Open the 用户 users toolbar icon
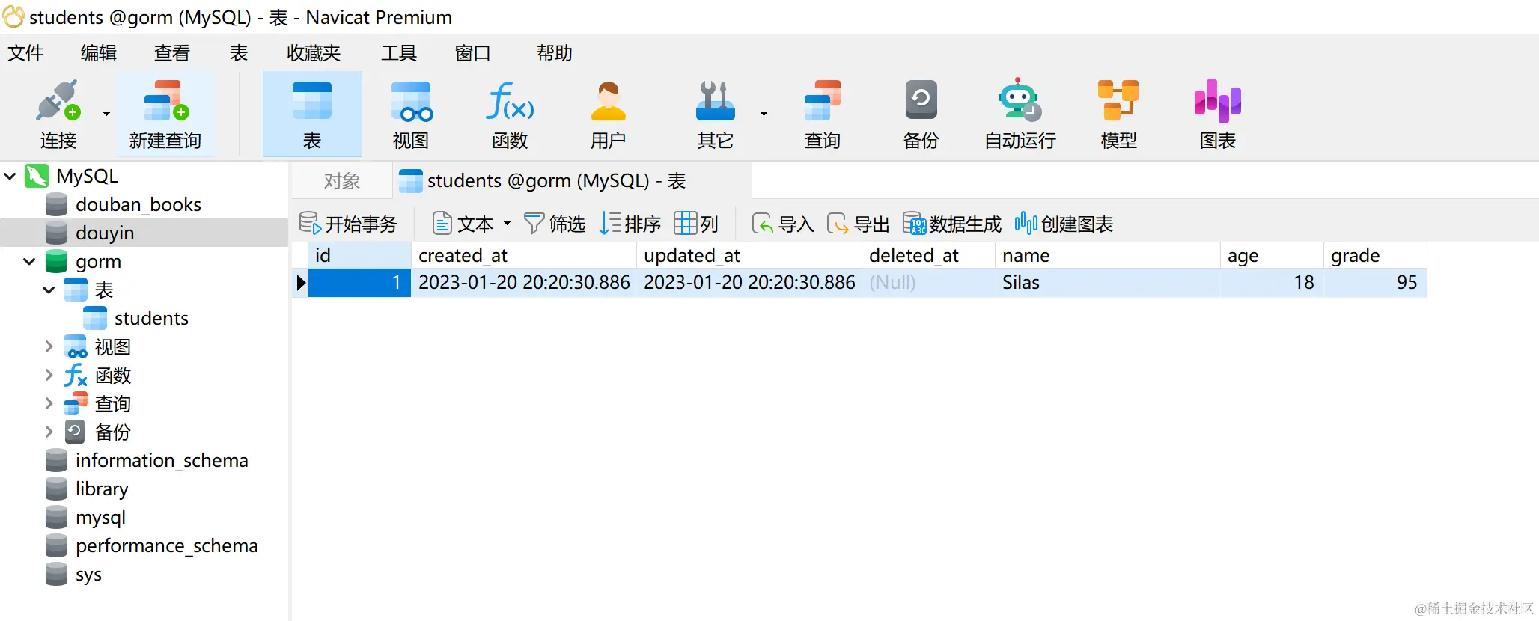The width and height of the screenshot is (1539, 621). pos(608,114)
